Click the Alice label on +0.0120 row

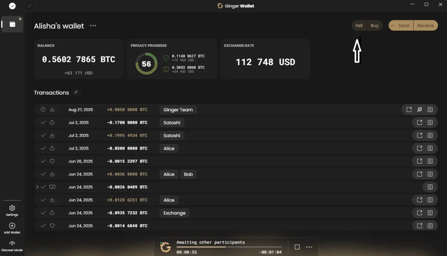(169, 200)
